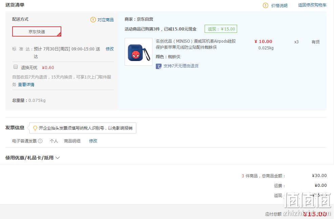Image resolution: width=334 pixels, height=219 pixels.
Task: Click the 标准达 delivery estimate text
Action: (x=56, y=52)
